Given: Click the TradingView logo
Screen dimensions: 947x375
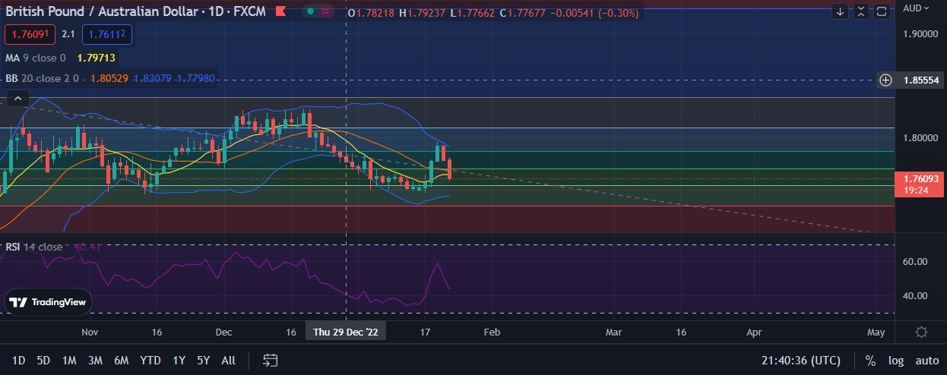Looking at the screenshot, I should click(x=47, y=301).
